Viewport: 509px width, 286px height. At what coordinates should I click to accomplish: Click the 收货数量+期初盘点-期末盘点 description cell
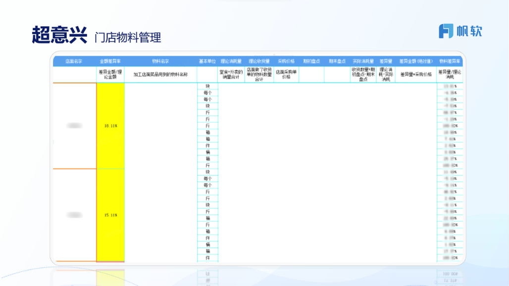(363, 75)
